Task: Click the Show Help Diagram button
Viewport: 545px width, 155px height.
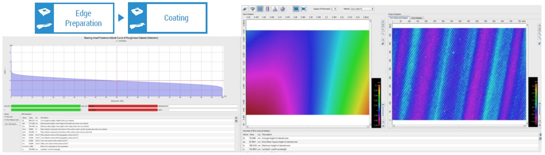Action: click(11, 124)
